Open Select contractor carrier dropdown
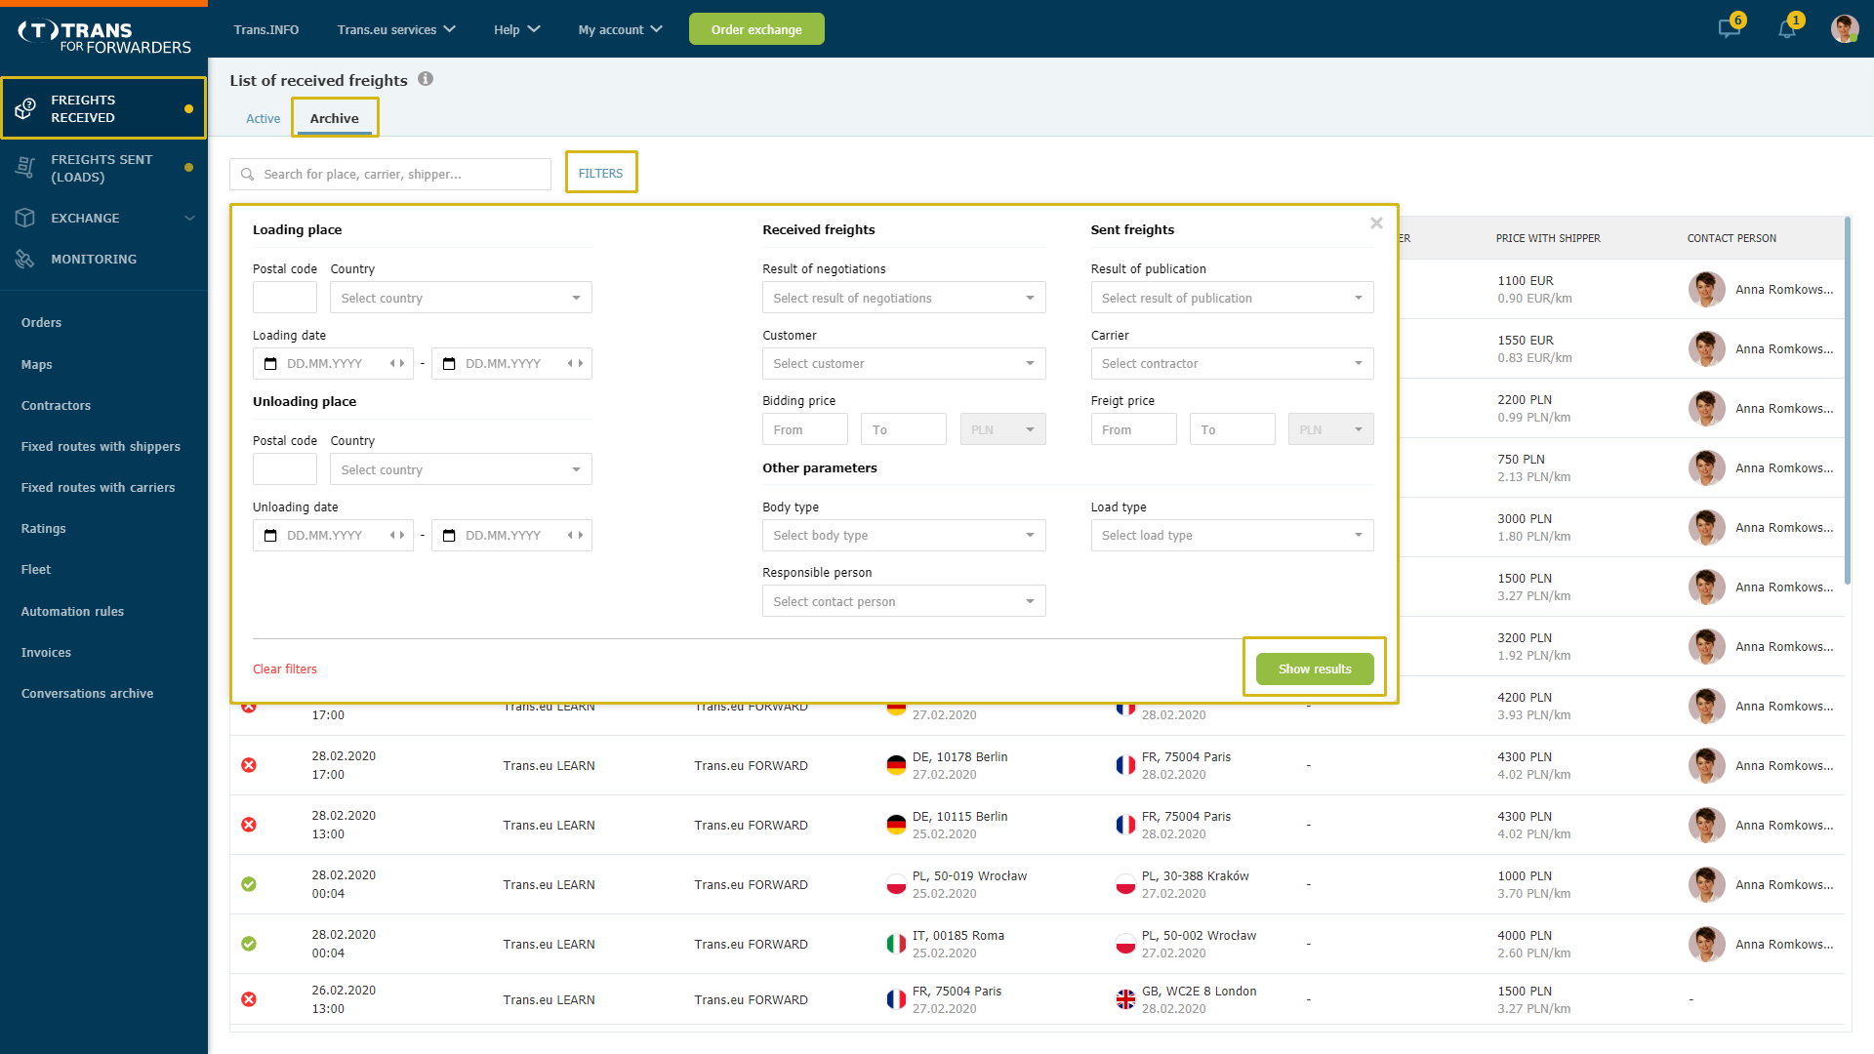Viewport: 1874px width, 1054px height. (x=1232, y=363)
